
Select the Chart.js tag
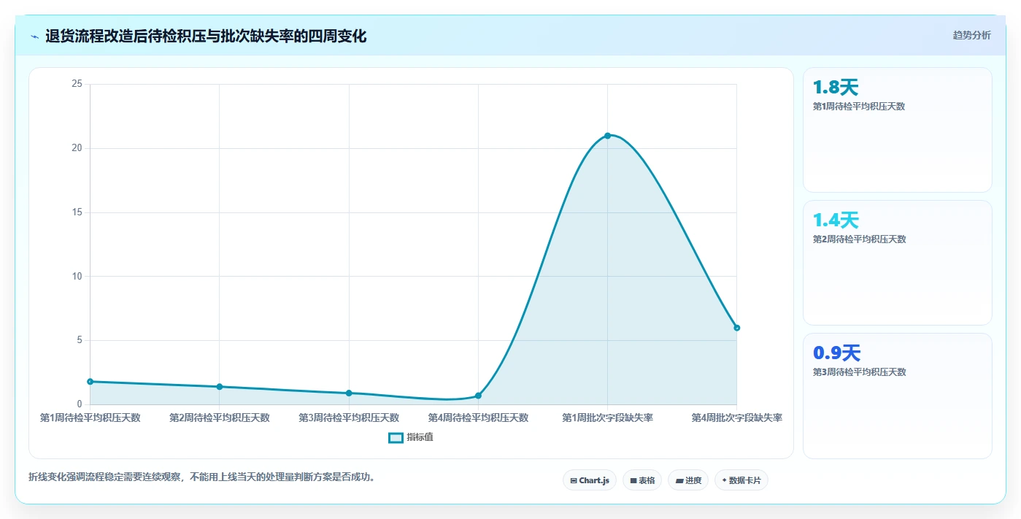point(590,480)
